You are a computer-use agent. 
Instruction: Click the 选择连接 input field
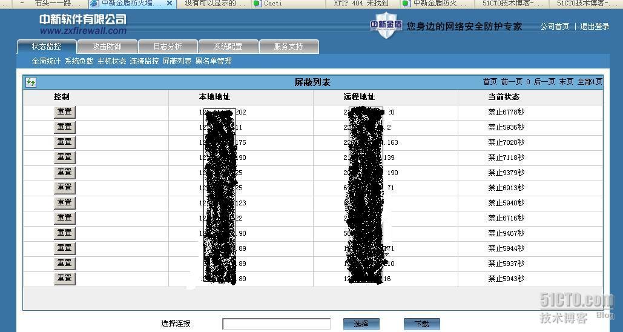pyautogui.click(x=276, y=324)
